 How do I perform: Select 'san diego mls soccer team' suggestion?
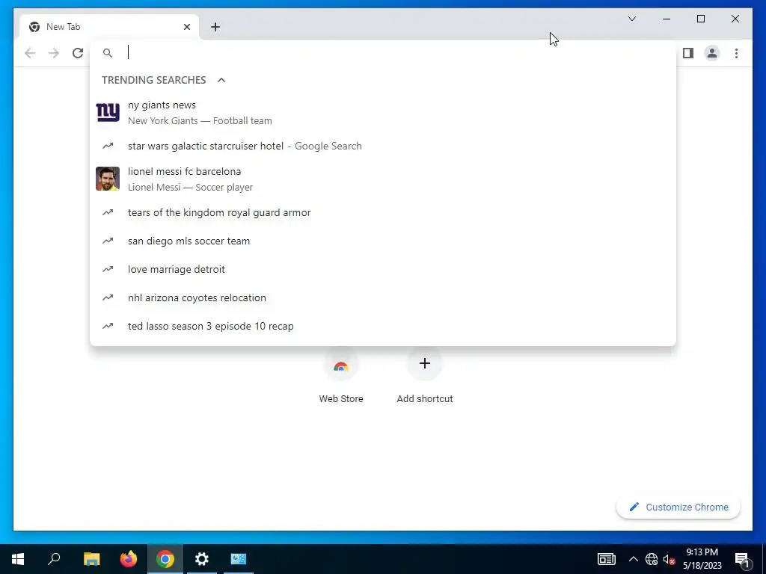(x=383, y=241)
